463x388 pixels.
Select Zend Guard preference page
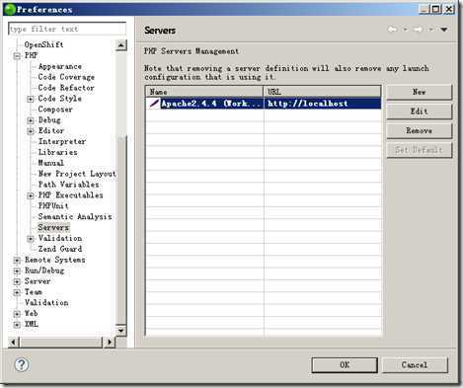(x=60, y=249)
